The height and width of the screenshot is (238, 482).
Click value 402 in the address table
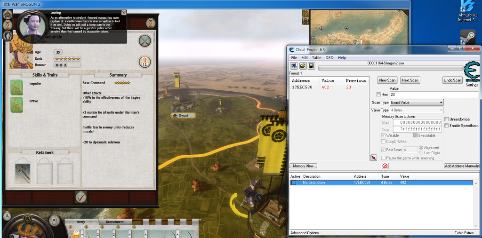403,182
